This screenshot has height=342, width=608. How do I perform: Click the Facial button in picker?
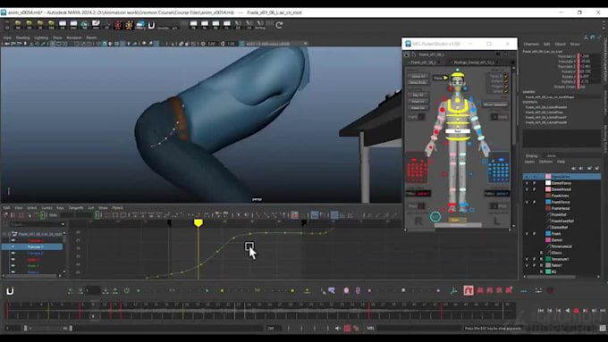click(440, 78)
